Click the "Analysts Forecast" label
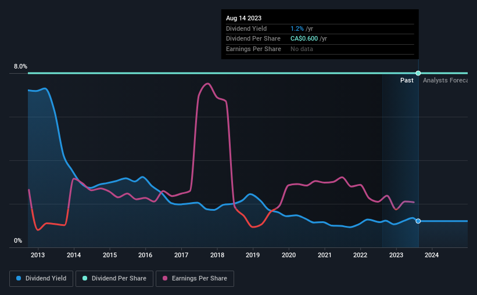 click(x=445, y=81)
